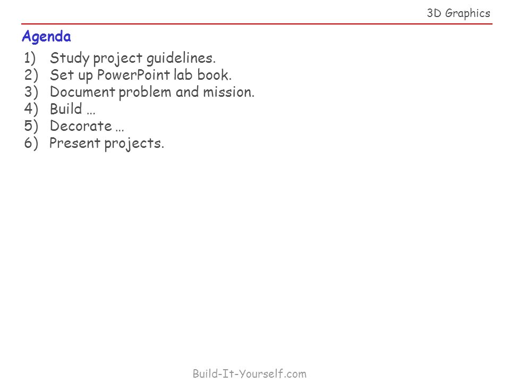Select the 'Present projects.' agenda item
This screenshot has width=510, height=383.
107,143
